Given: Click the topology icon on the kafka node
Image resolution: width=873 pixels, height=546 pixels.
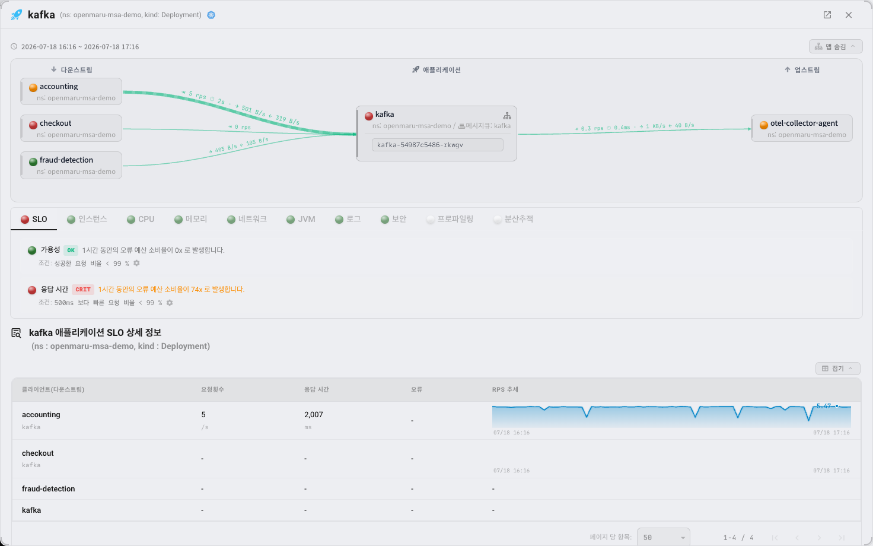Looking at the screenshot, I should pyautogui.click(x=507, y=116).
